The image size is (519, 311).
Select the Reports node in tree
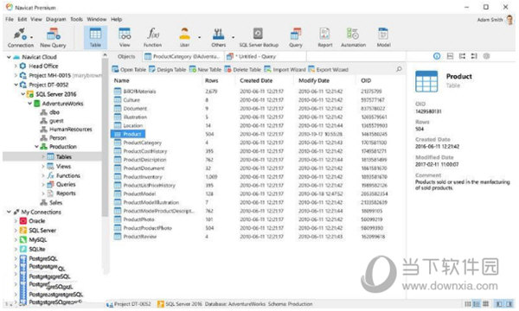(66, 193)
